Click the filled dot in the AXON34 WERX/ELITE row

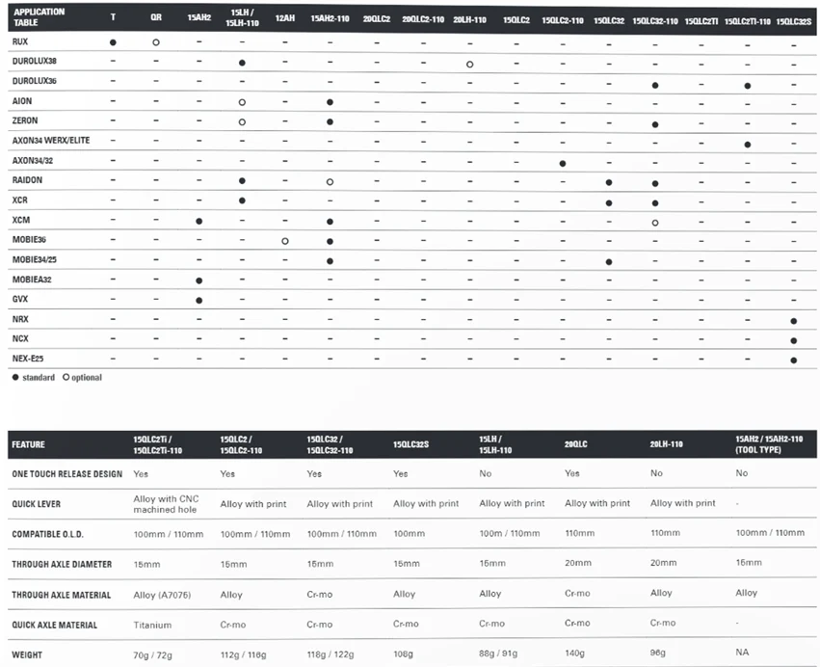click(747, 144)
